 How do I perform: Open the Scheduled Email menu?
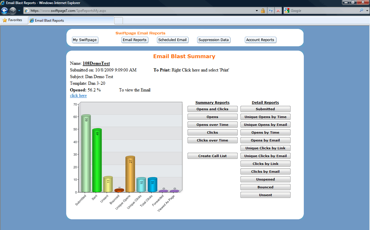(x=172, y=40)
